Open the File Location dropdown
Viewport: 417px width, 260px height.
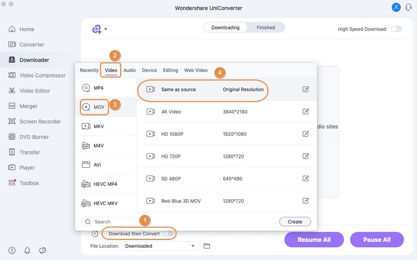160,246
